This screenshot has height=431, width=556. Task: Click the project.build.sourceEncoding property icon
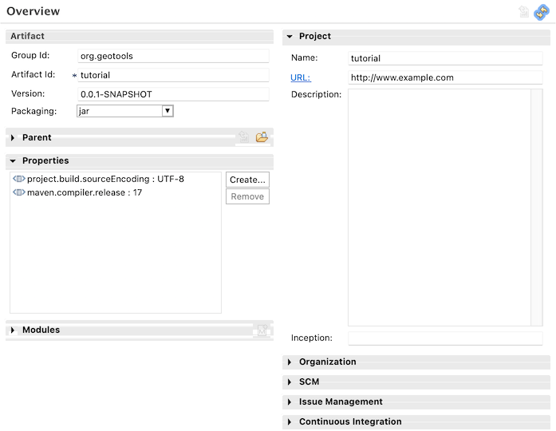(x=19, y=179)
